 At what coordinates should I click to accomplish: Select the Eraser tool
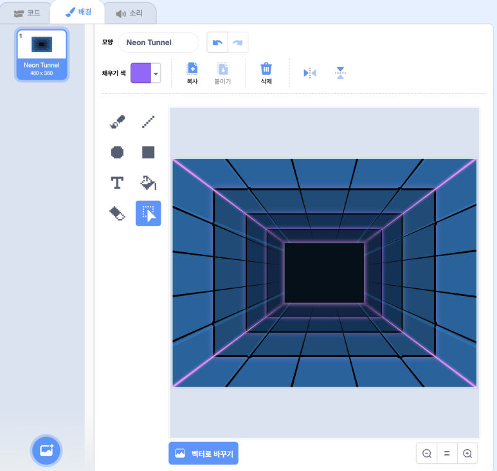pos(117,214)
